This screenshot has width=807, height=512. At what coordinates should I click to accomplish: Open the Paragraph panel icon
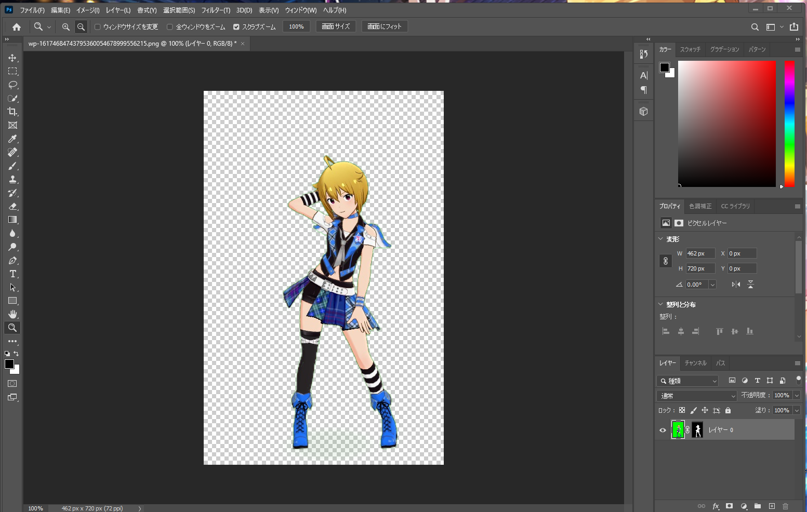coord(643,90)
